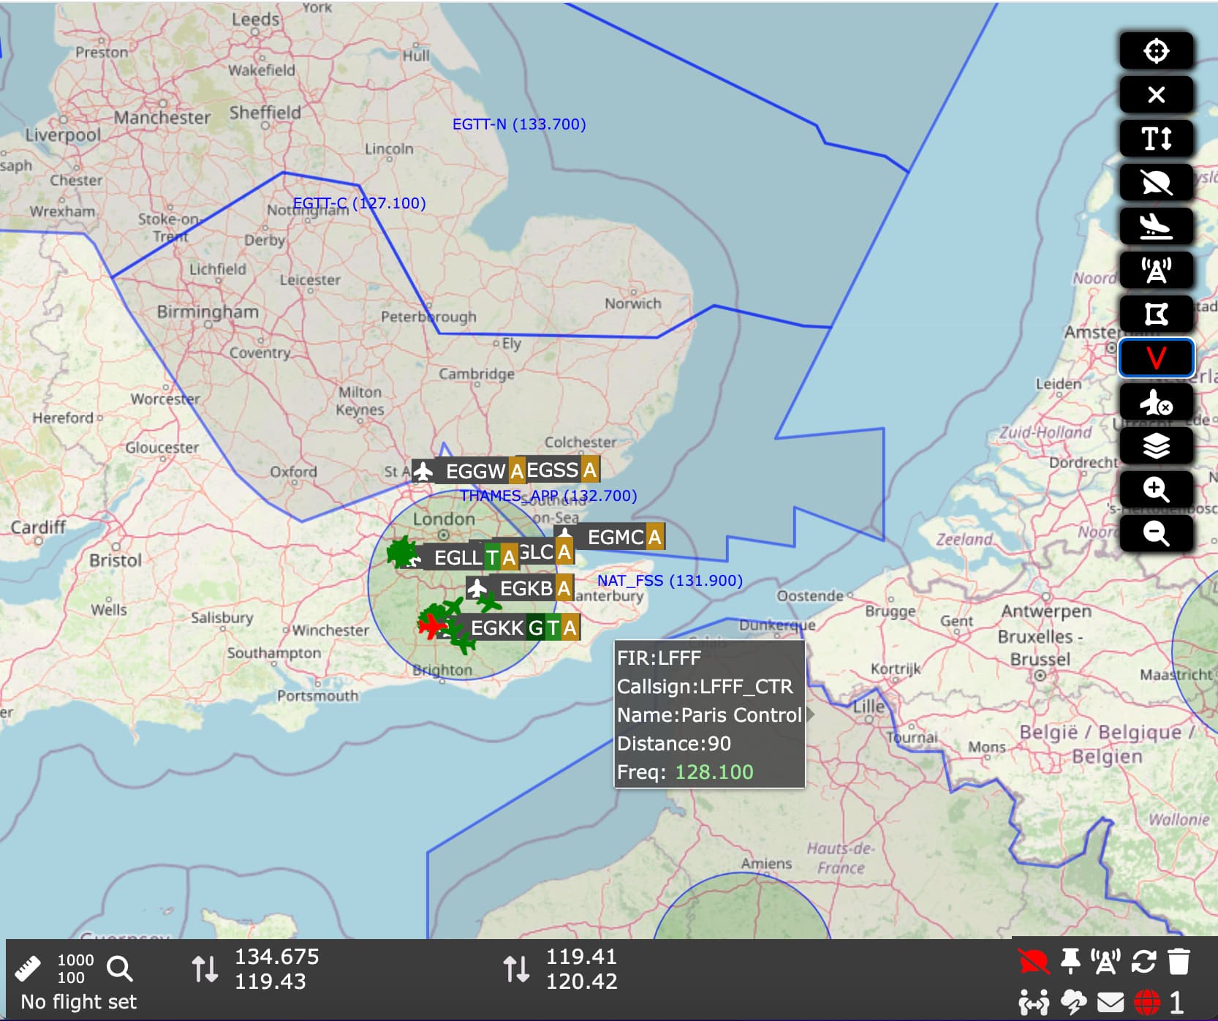This screenshot has height=1021, width=1218.
Task: Click the antenna ATC coverage button
Action: (x=1156, y=271)
